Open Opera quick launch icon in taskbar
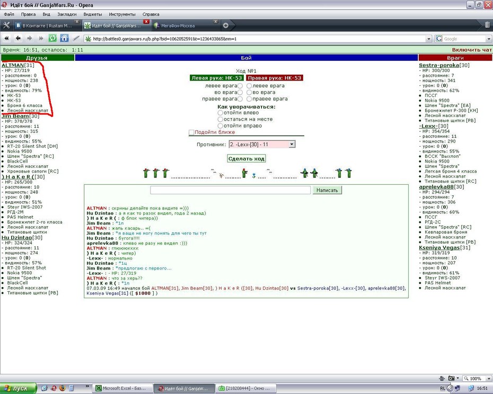493x394 pixels. pos(54,388)
